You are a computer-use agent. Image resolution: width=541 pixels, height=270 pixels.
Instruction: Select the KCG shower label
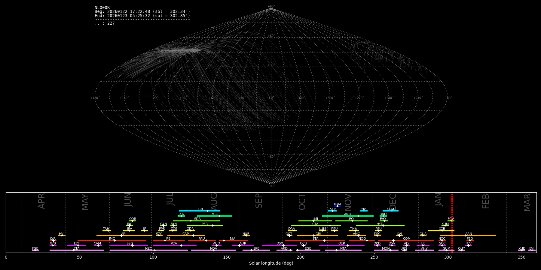(x=215, y=214)
